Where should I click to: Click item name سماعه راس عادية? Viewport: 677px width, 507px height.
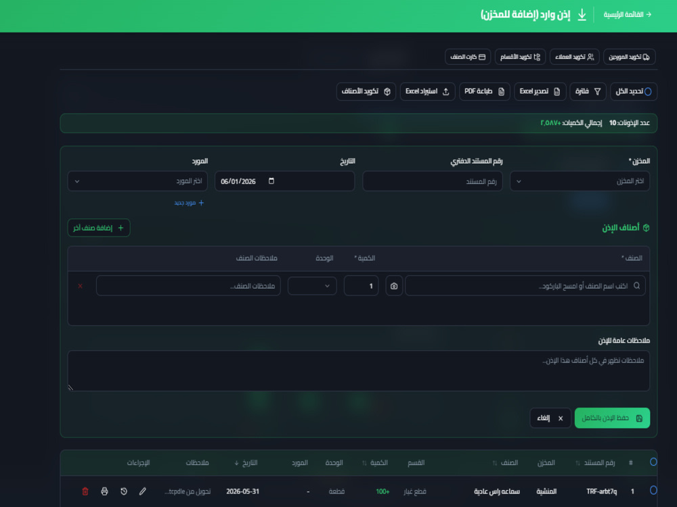pyautogui.click(x=497, y=491)
